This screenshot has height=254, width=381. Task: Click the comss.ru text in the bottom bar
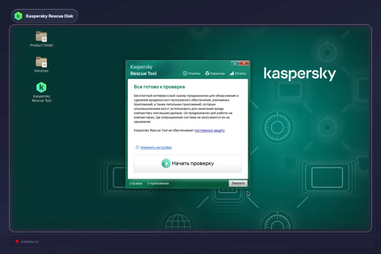[x=30, y=241]
